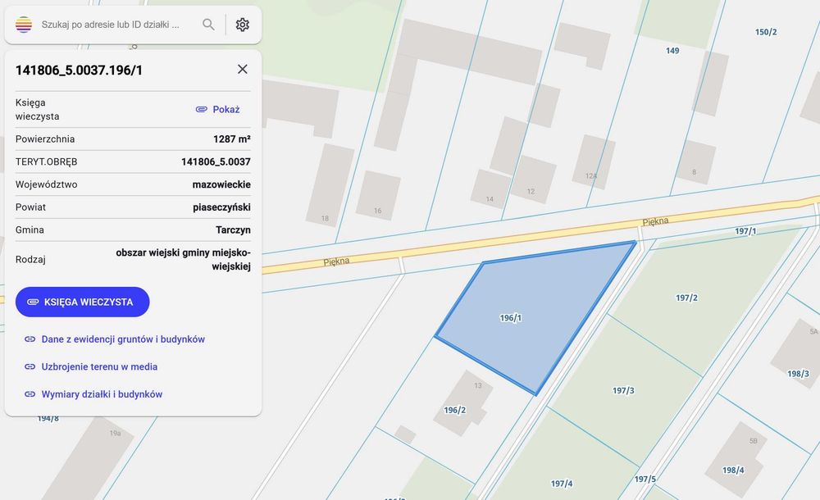Click building number 8 on map

point(694,171)
